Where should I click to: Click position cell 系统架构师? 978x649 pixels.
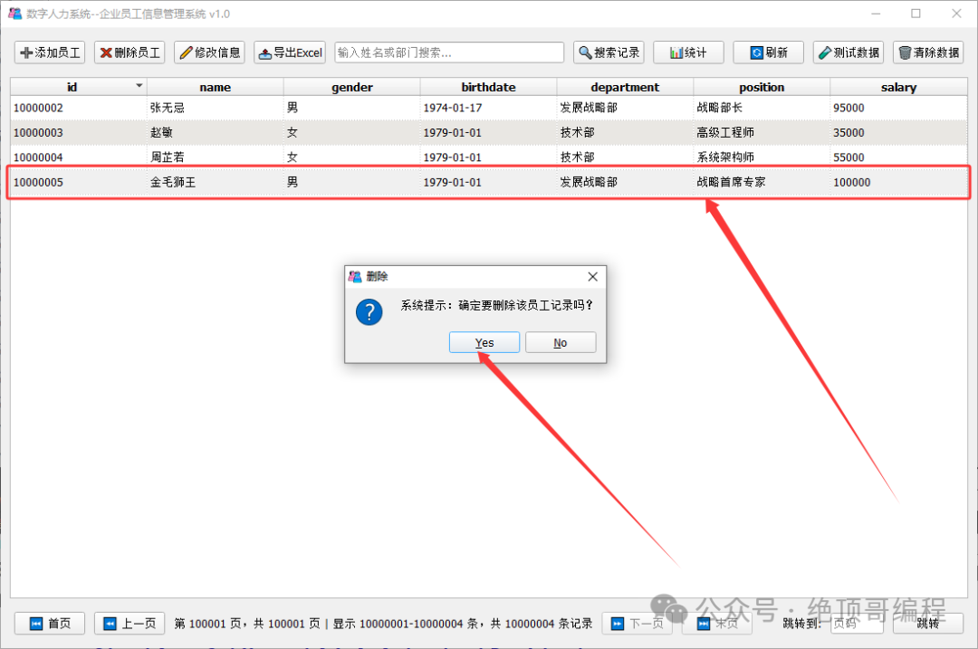pyautogui.click(x=762, y=157)
